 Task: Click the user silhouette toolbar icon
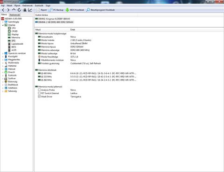(25, 10)
